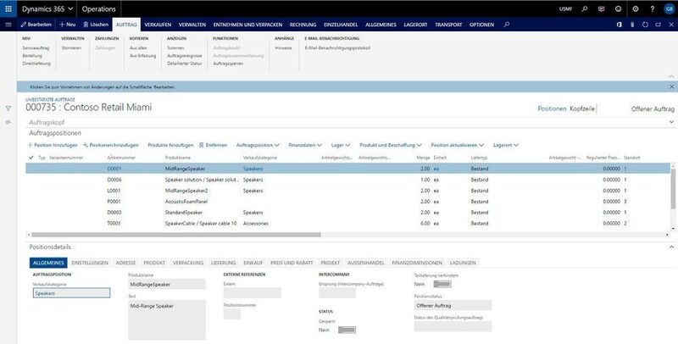
Task: Click the Verkaufskategorie input field
Action: 71,293
